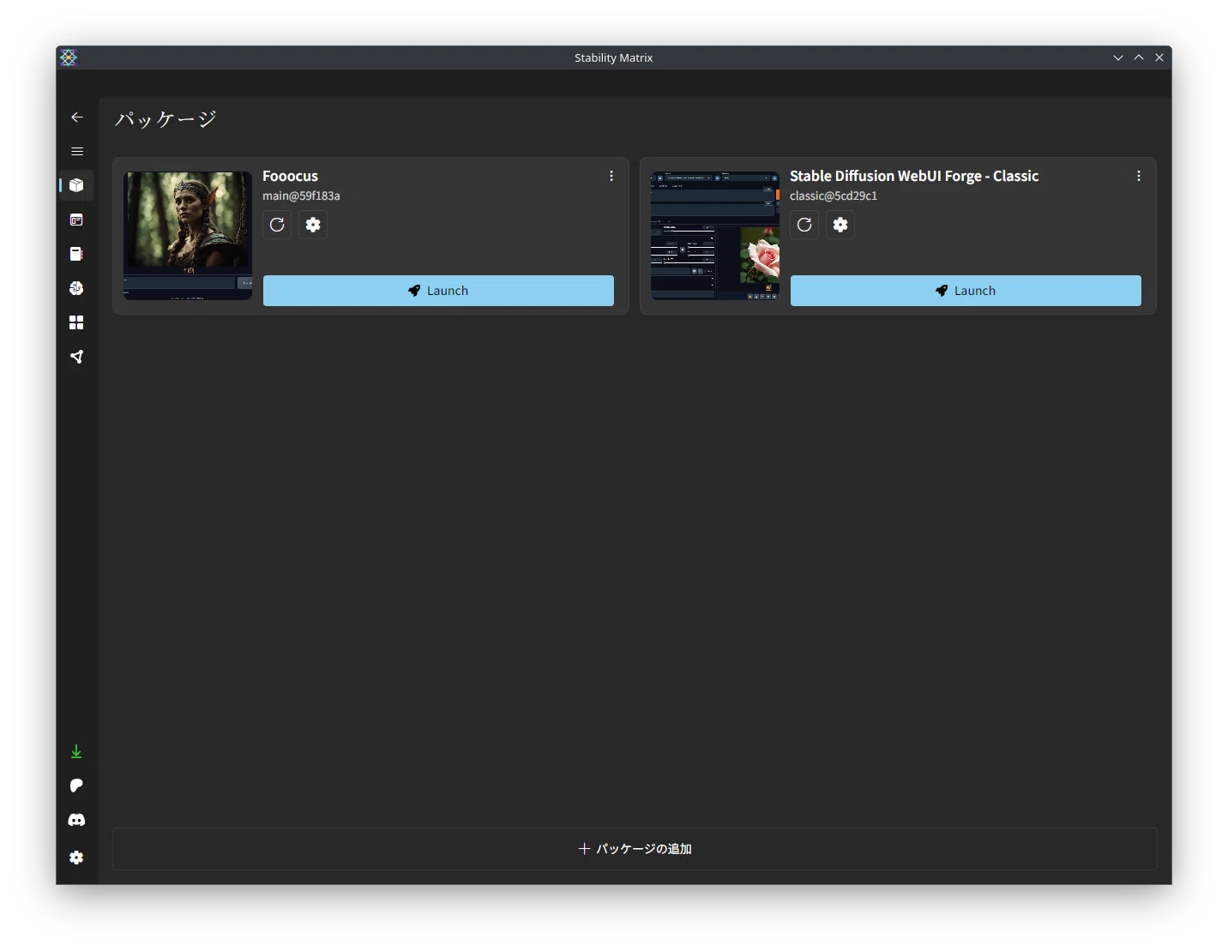
Task: Launch Stable Diffusion WebUI Forge - Classic
Action: coord(966,291)
